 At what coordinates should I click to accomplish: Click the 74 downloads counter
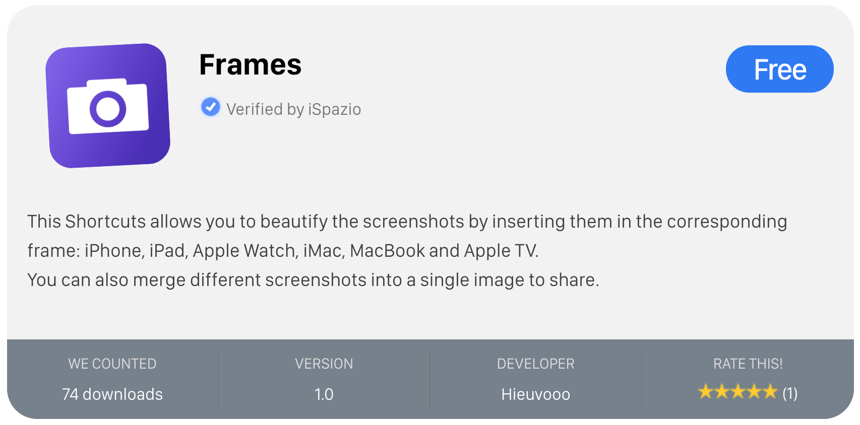[112, 394]
